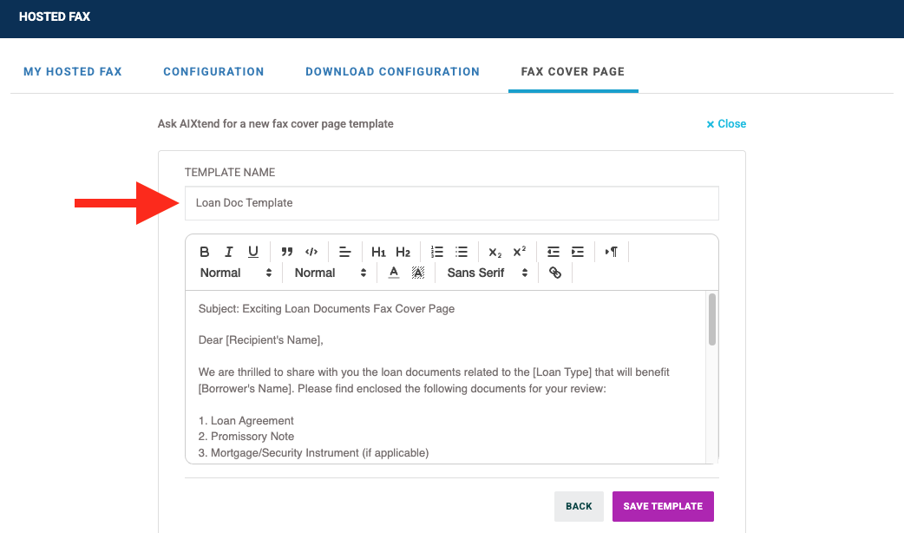Open the My Hosted Fax tab
Viewport: 904px width, 533px height.
pos(72,71)
